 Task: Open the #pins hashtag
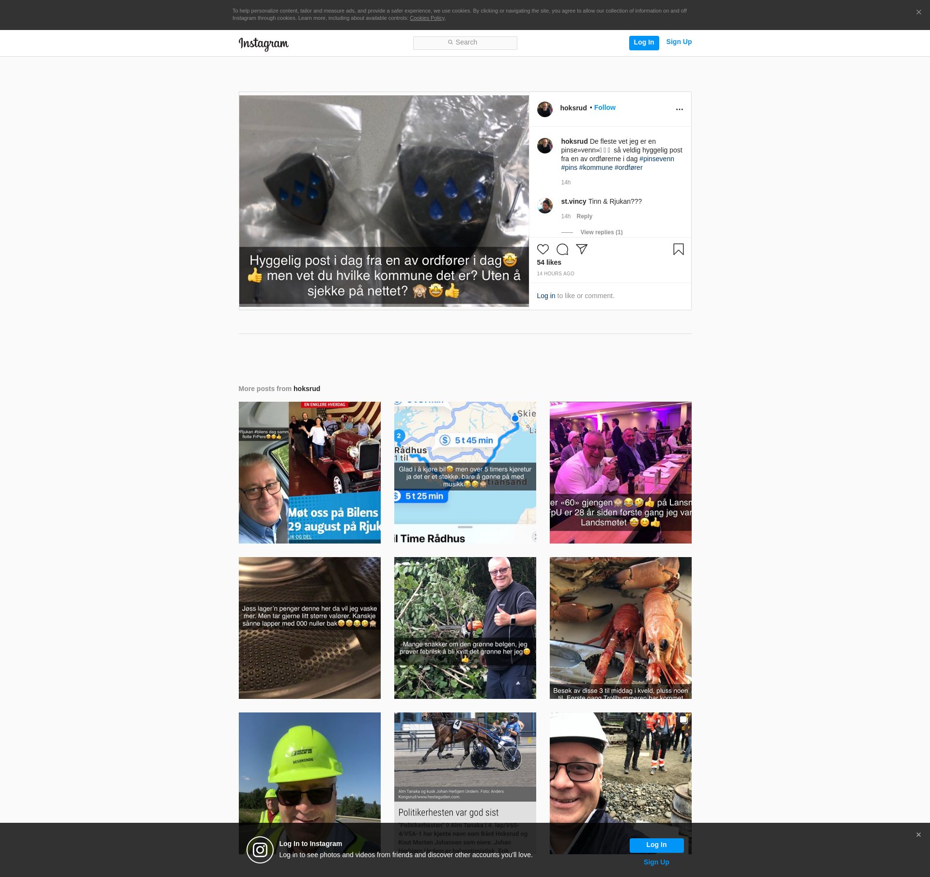pos(569,167)
